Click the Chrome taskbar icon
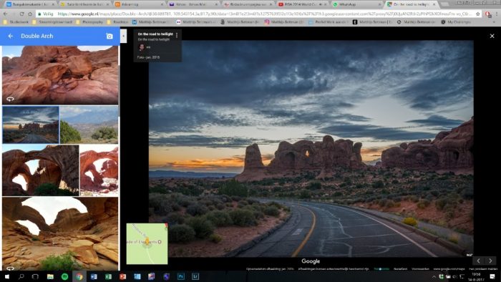501x282 pixels. pyautogui.click(x=79, y=276)
